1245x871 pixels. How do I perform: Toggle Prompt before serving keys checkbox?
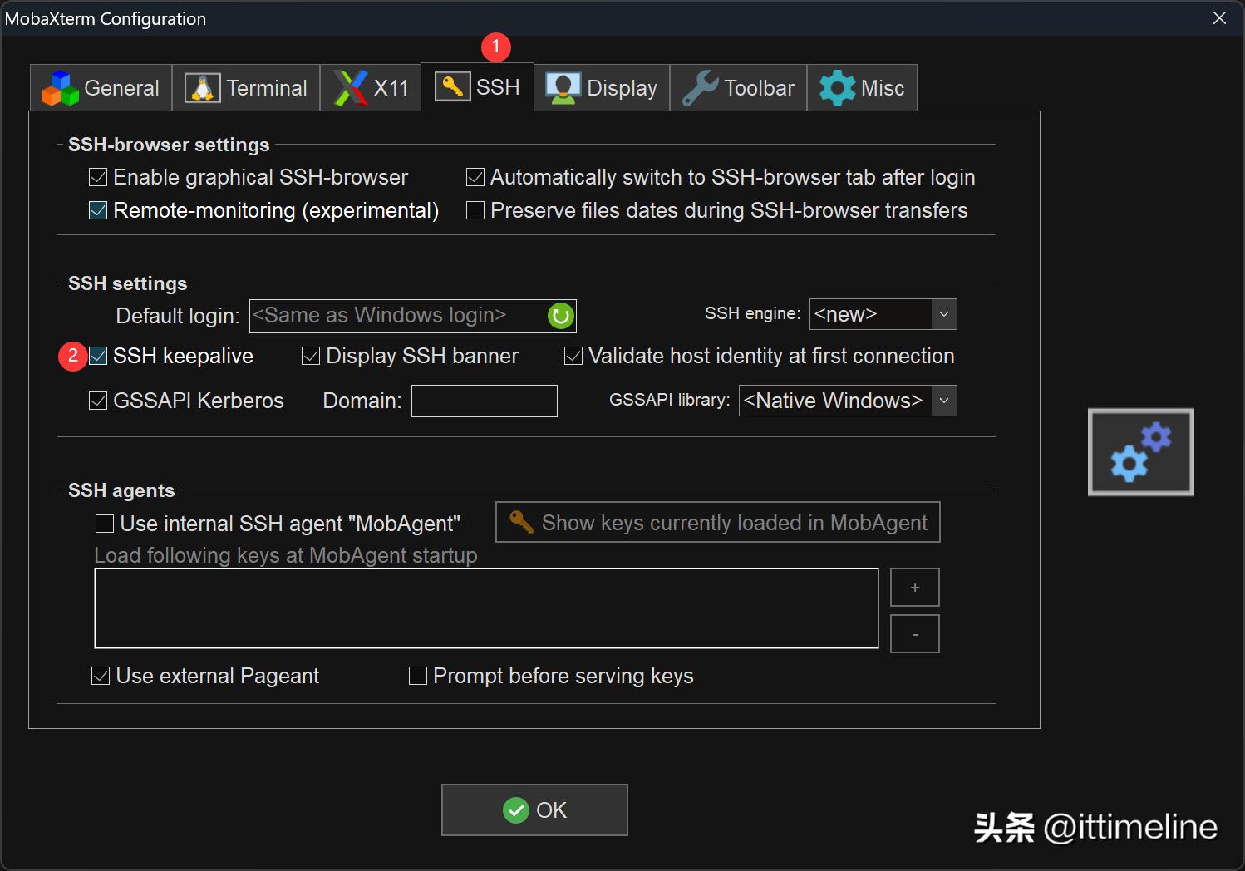[x=418, y=677]
